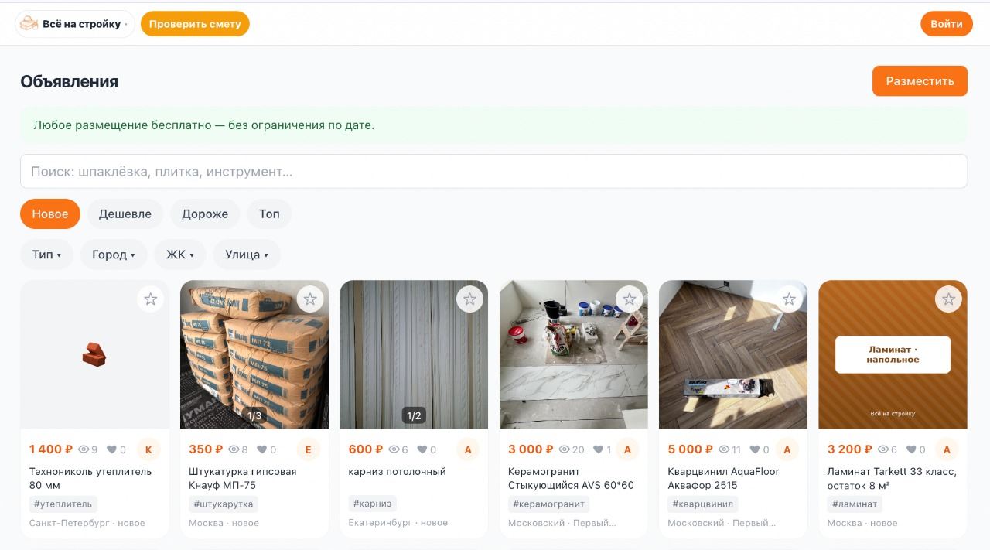The width and height of the screenshot is (990, 550).
Task: Open the Тип filter dropdown
Action: tap(46, 255)
